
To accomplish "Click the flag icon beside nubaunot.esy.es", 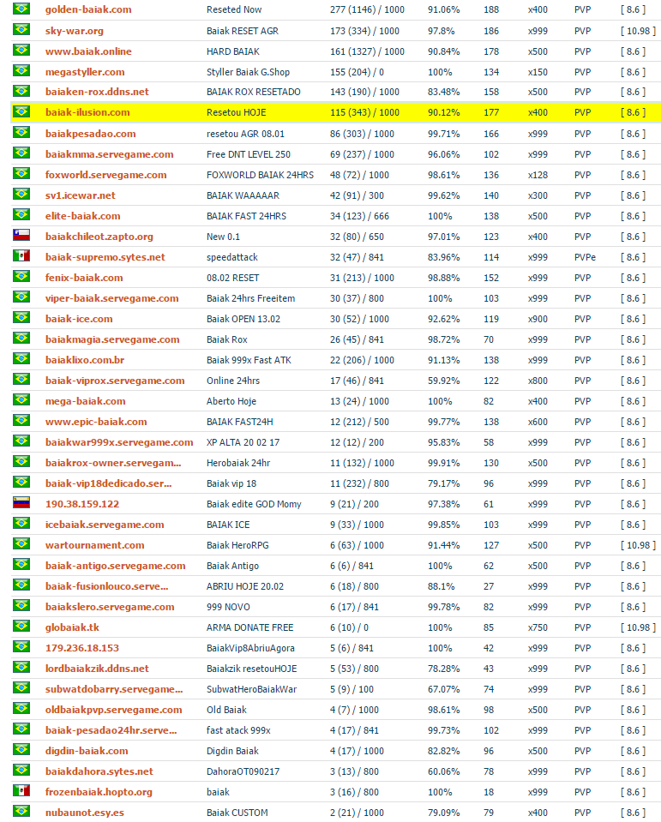I will coord(21,812).
